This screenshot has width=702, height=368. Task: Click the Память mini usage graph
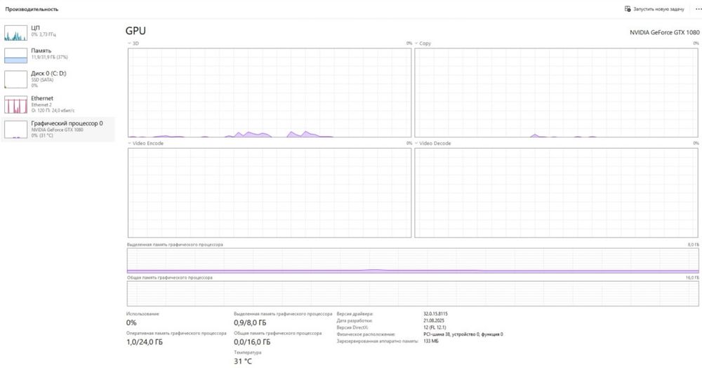[x=15, y=55]
